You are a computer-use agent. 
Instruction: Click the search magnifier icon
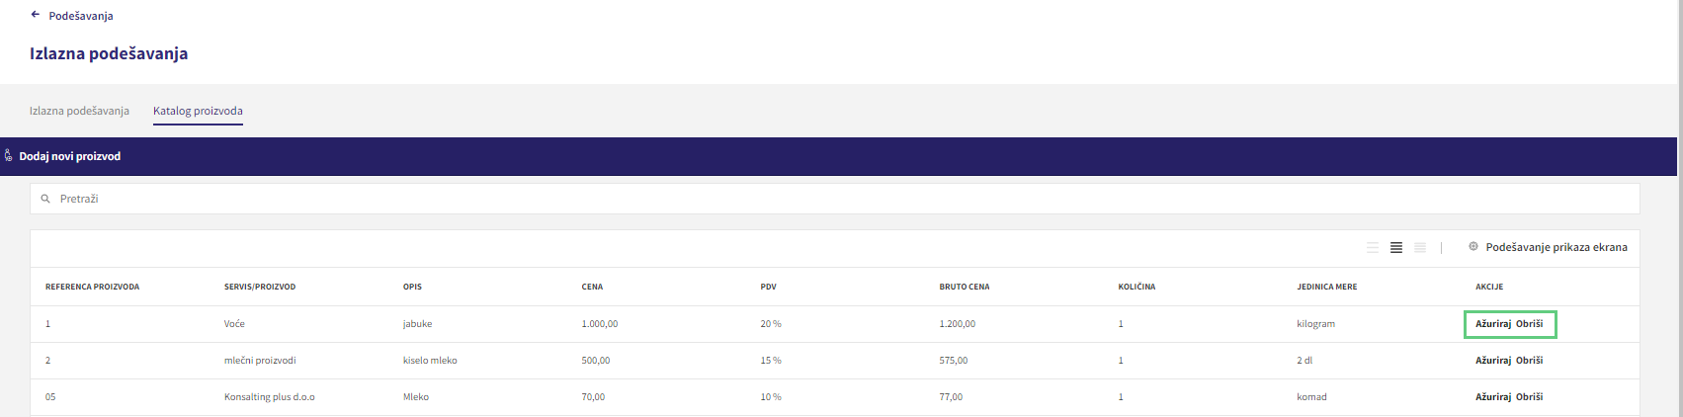coord(45,199)
